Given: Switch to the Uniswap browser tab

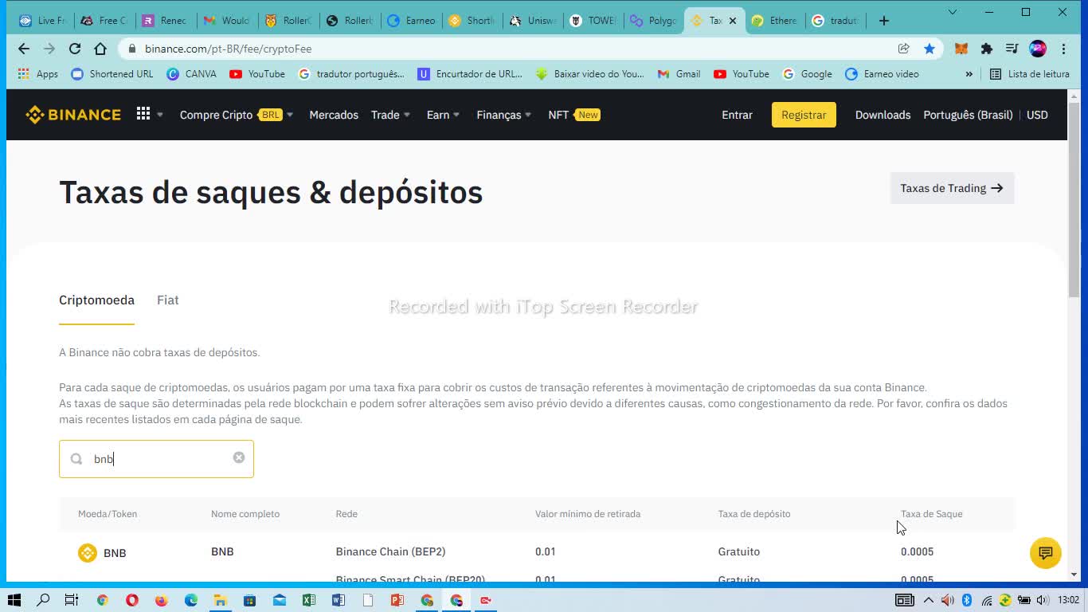Looking at the screenshot, I should [x=534, y=21].
